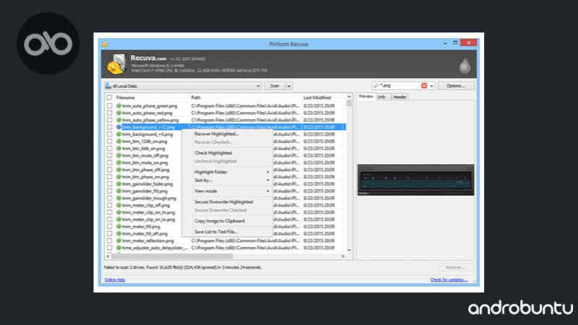Start a scan with the Scan button
The width and height of the screenshot is (578, 325).
(275, 86)
